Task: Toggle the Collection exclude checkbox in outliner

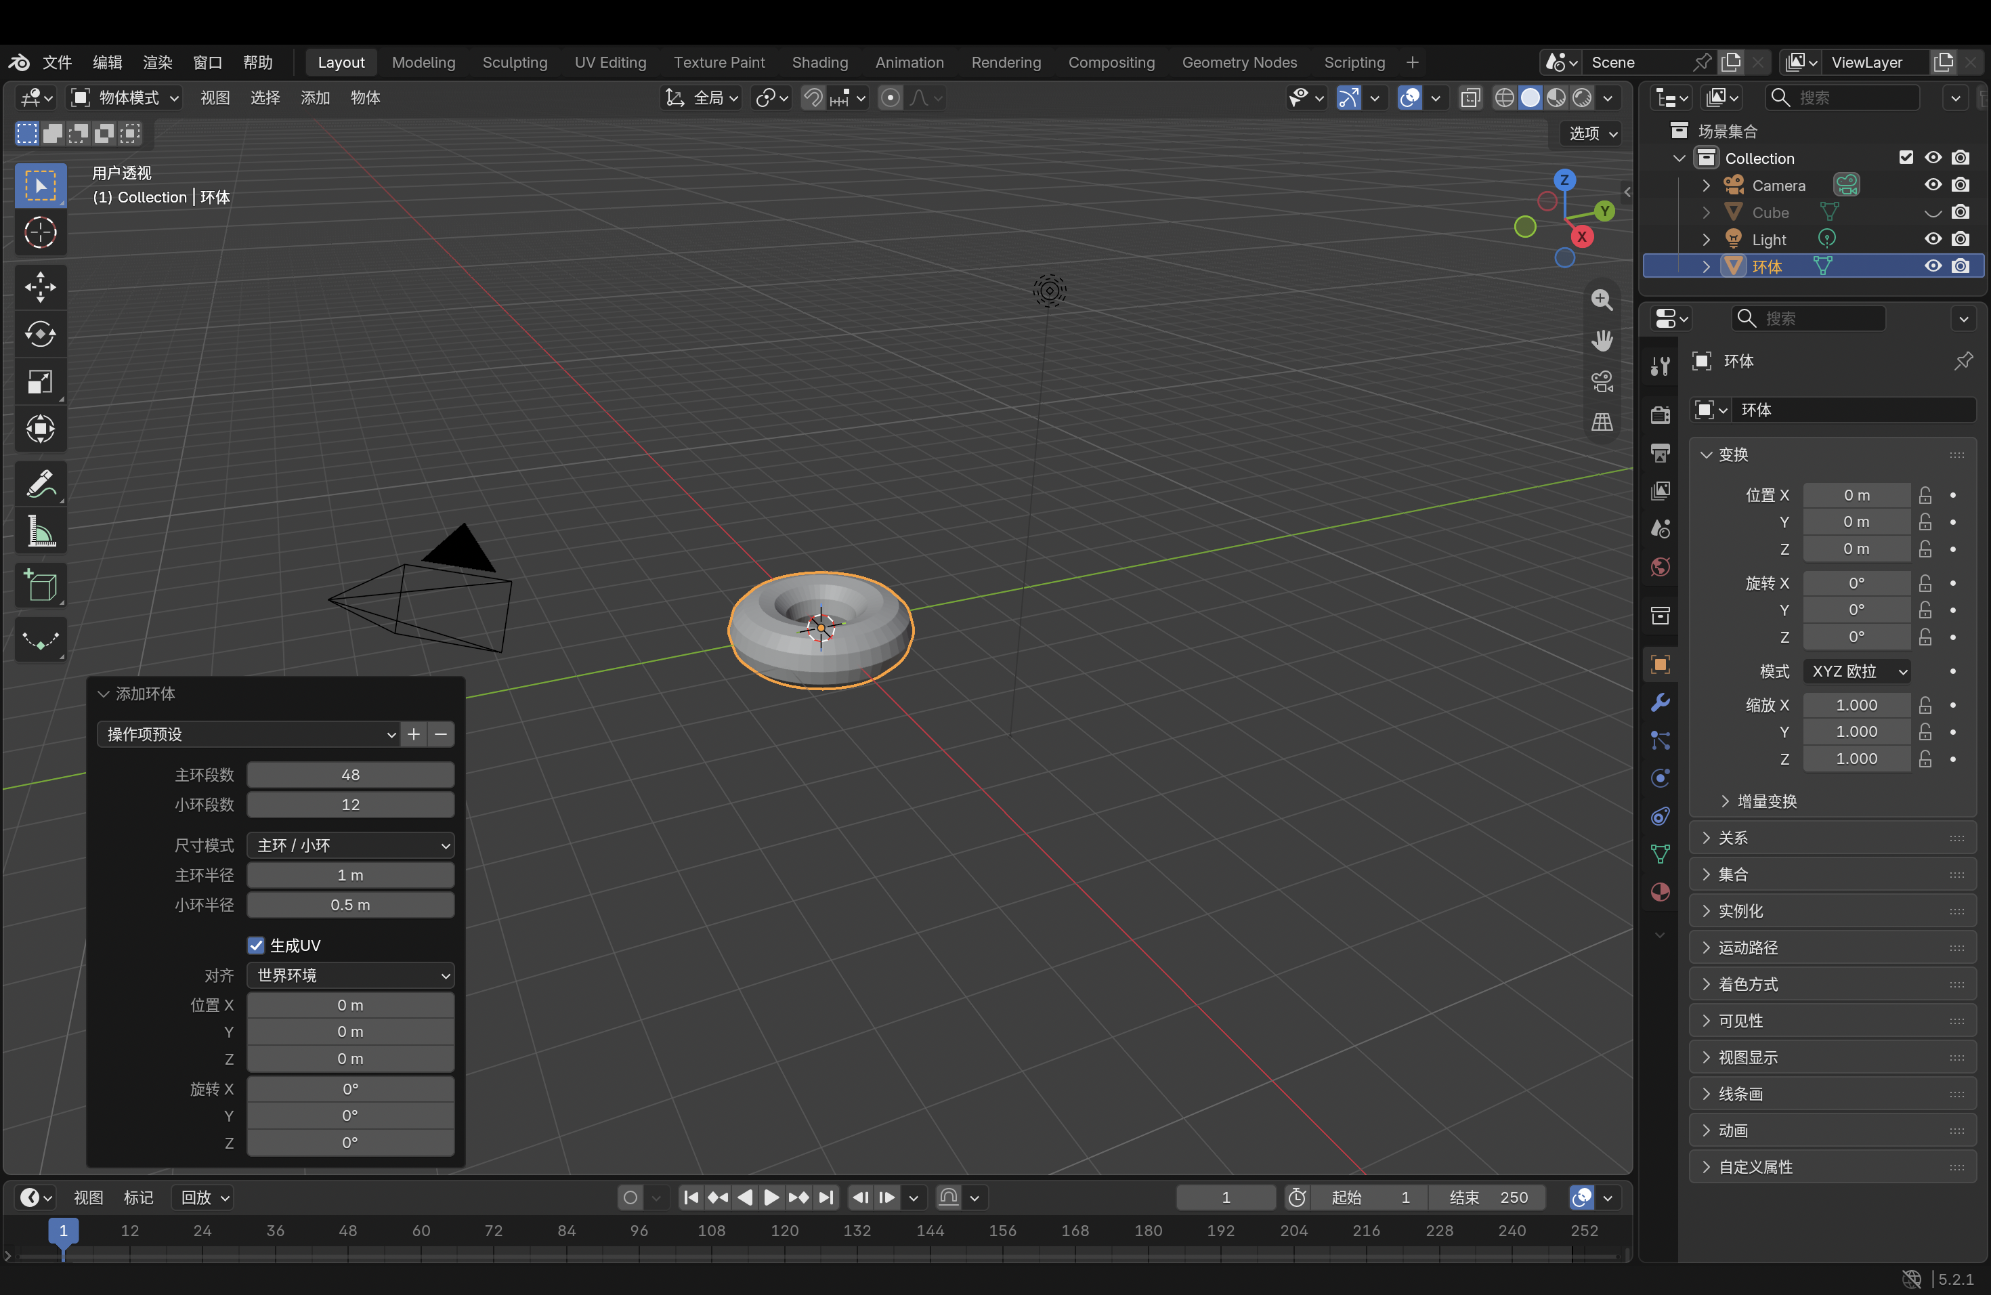Action: [1906, 157]
